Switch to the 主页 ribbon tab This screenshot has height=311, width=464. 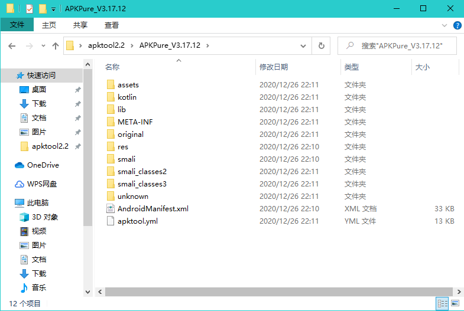point(49,25)
